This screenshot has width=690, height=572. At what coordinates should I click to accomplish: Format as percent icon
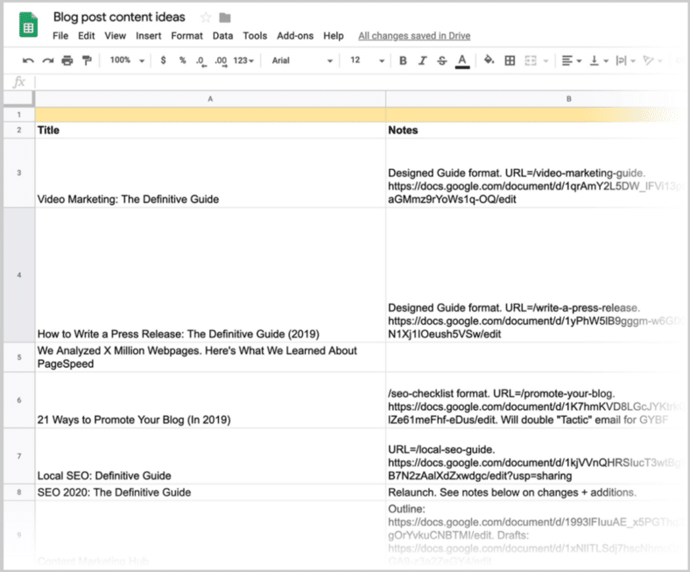182,60
